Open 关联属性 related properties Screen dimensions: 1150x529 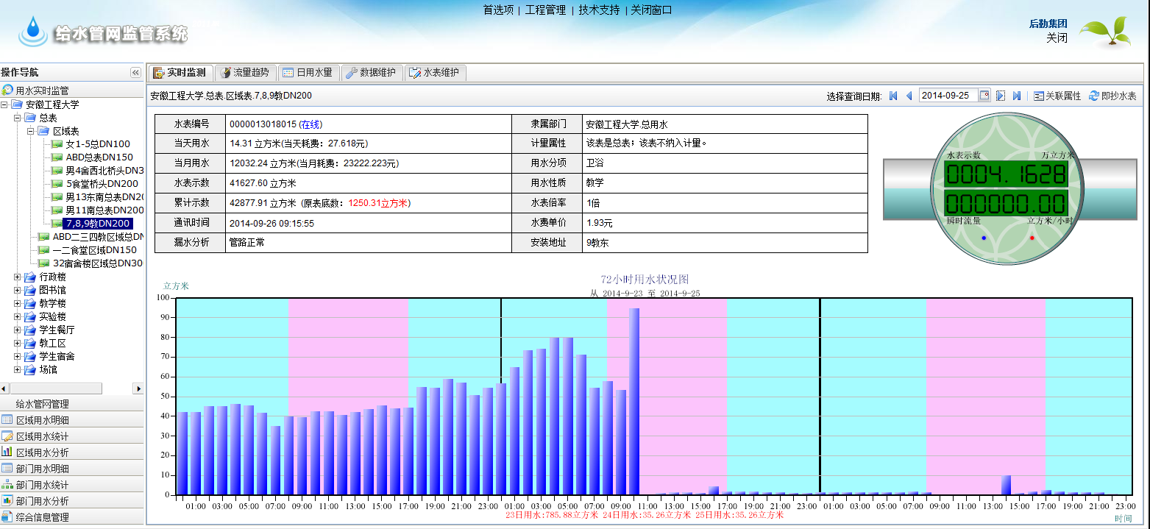(x=1057, y=96)
